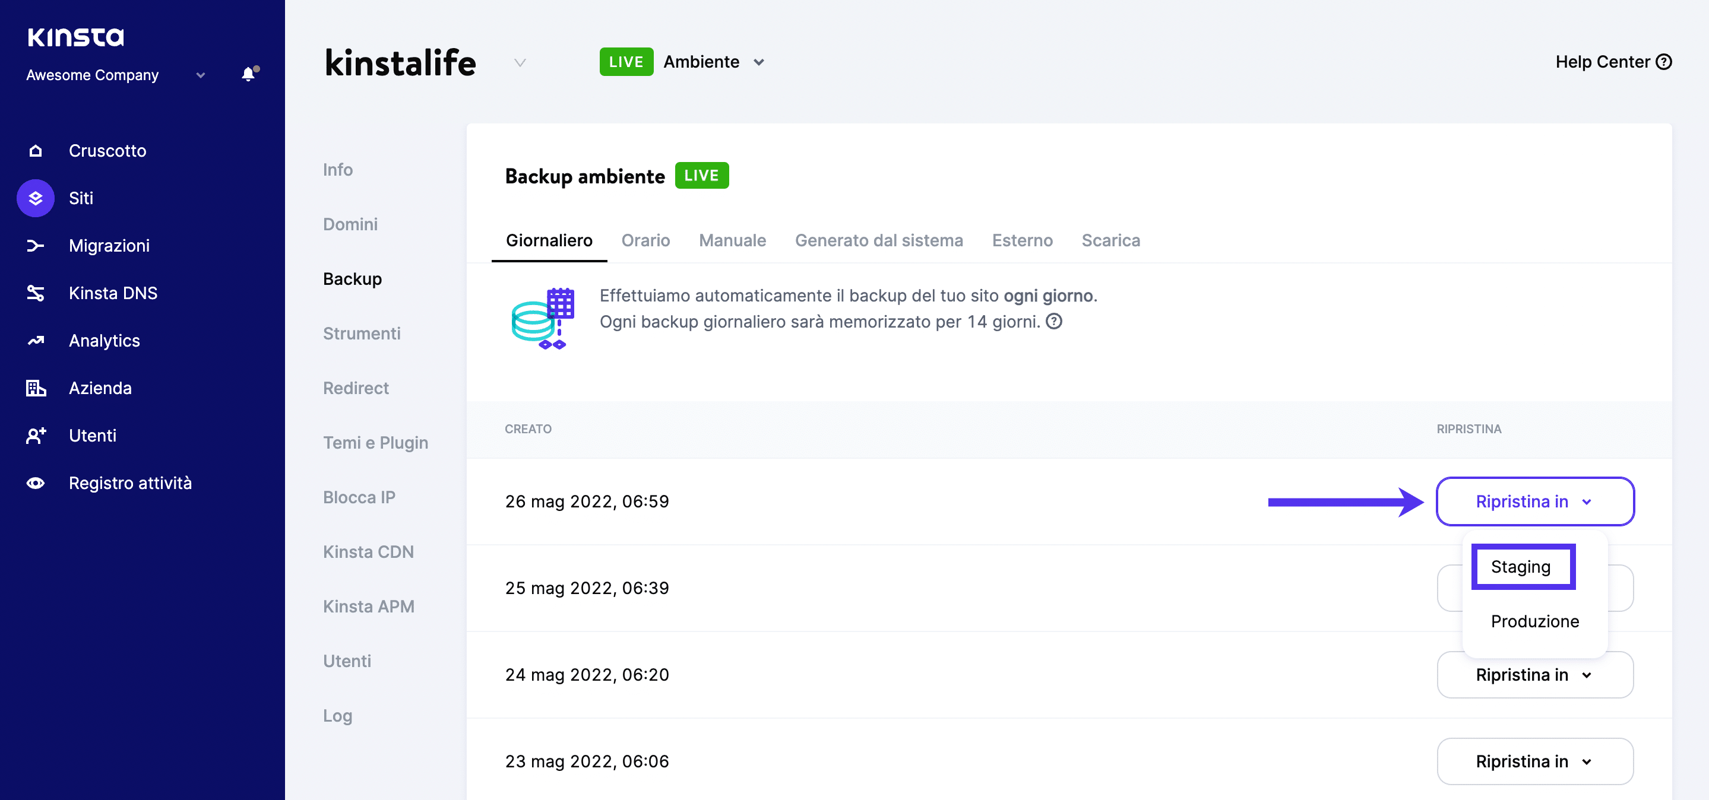Open Ripristina in for 24 mag 2022 backup
1709x800 pixels.
1534,675
